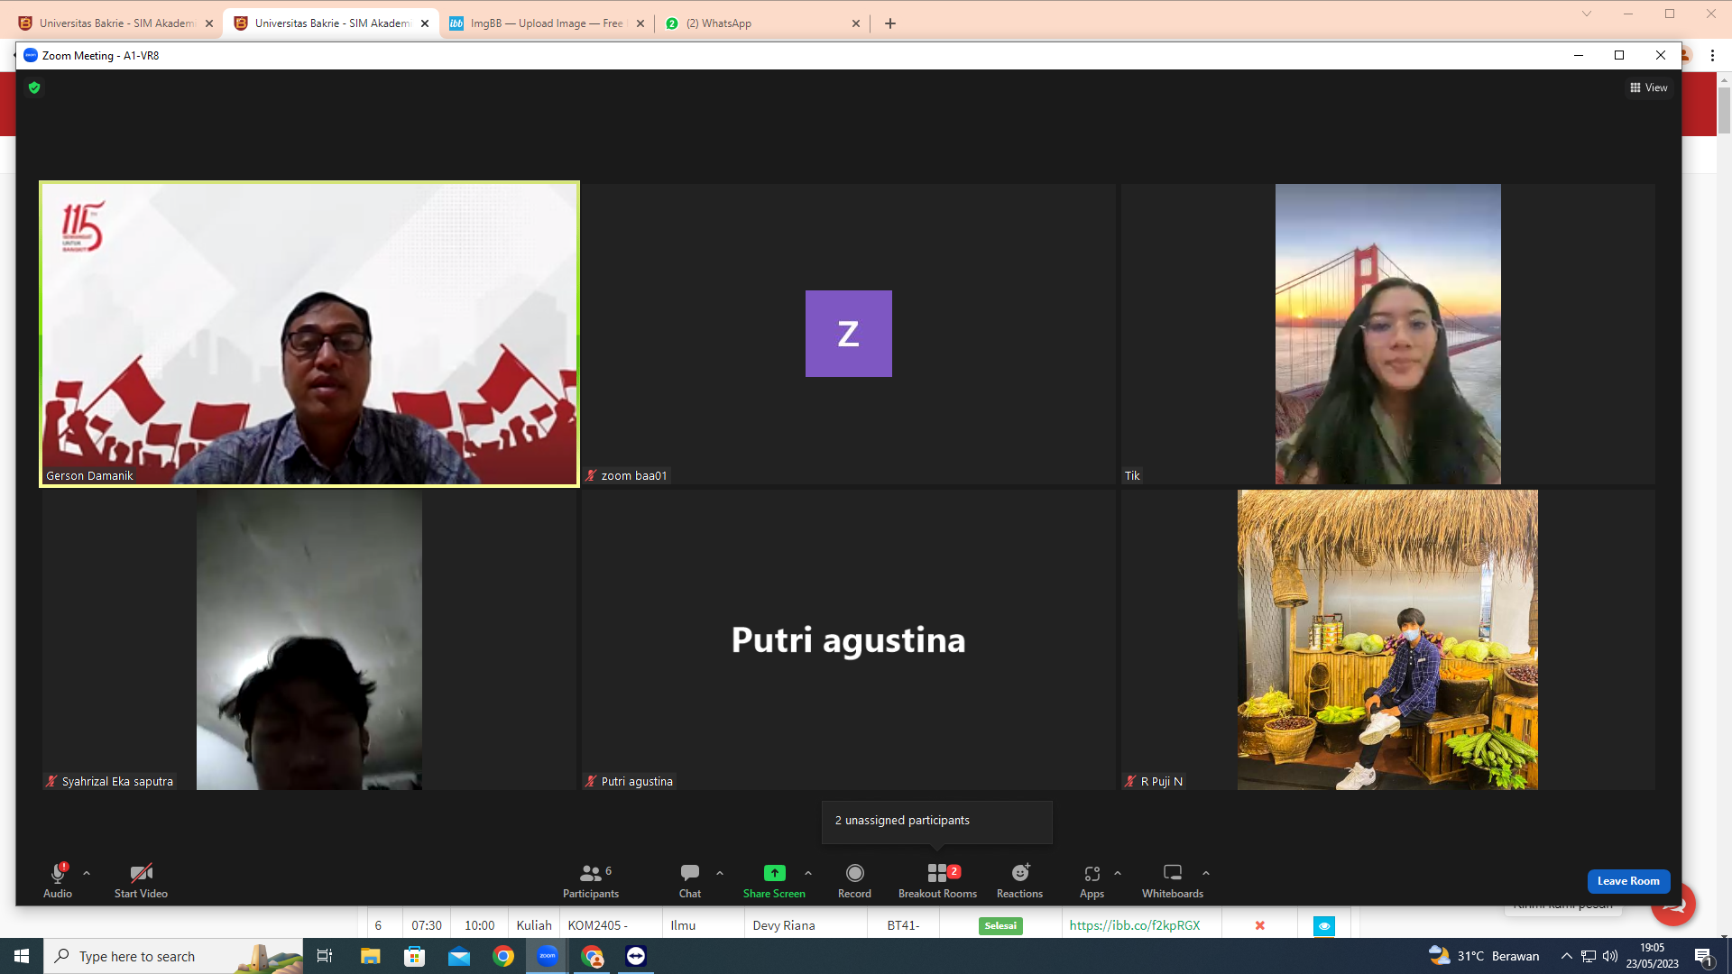Screen dimensions: 1732x974
Task: Open Zoom Apps button
Action: [x=1092, y=879]
